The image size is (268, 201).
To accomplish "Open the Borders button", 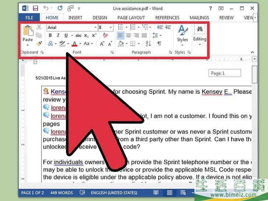I will [x=133, y=44].
